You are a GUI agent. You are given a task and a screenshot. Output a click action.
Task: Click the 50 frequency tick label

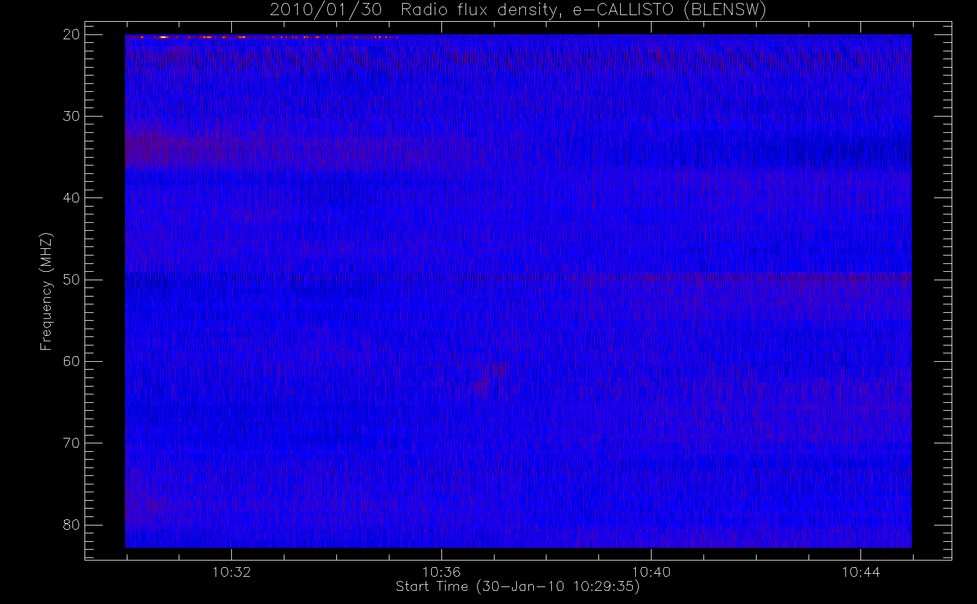pos(71,280)
